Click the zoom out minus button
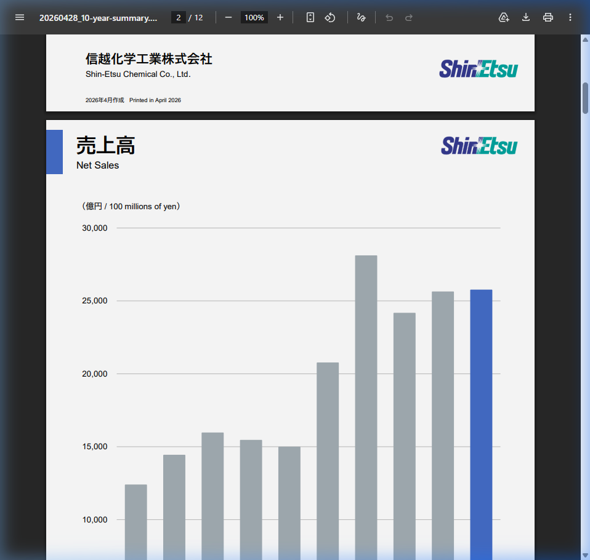The width and height of the screenshot is (590, 560). 228,17
